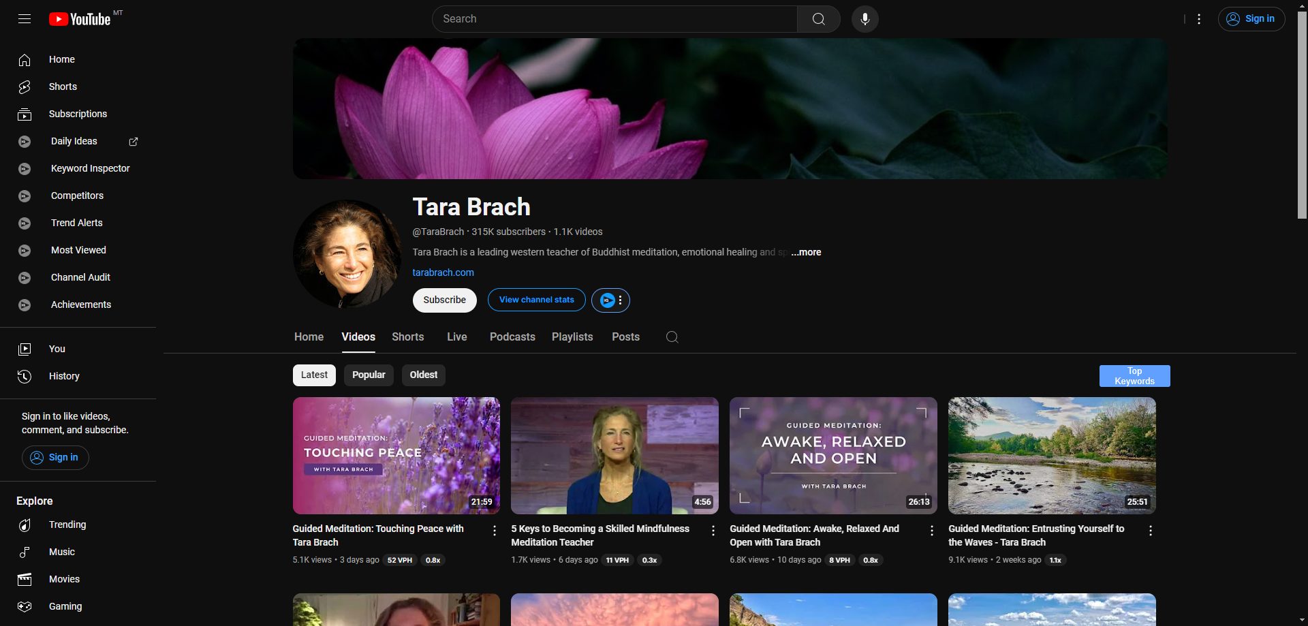Click View channel stats button

tap(536, 300)
